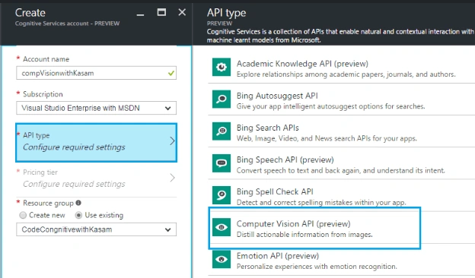The height and width of the screenshot is (278, 475).
Task: Choose Emotion API (preview)
Action: coord(341,260)
